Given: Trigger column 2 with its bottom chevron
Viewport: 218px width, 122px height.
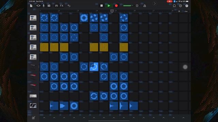Looking at the screenshot, I should point(54,118).
